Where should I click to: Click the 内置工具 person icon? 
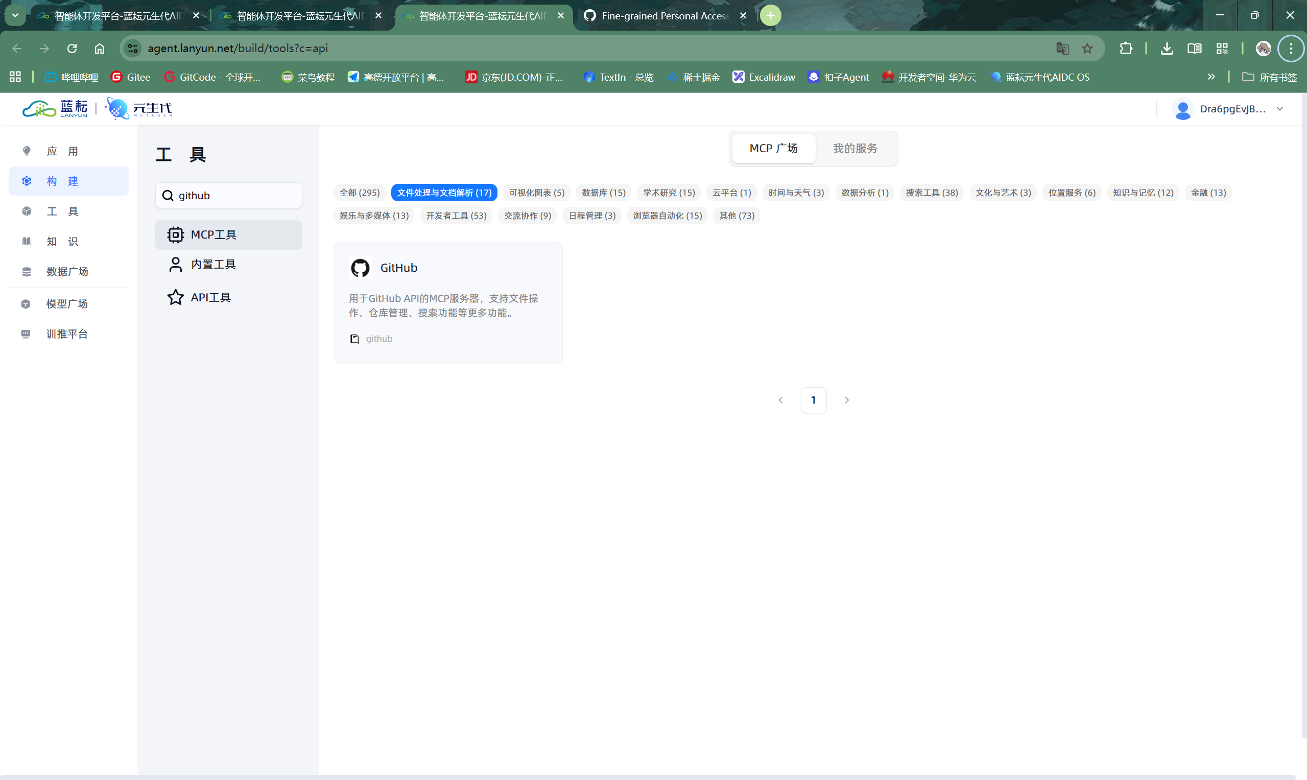[x=176, y=265]
